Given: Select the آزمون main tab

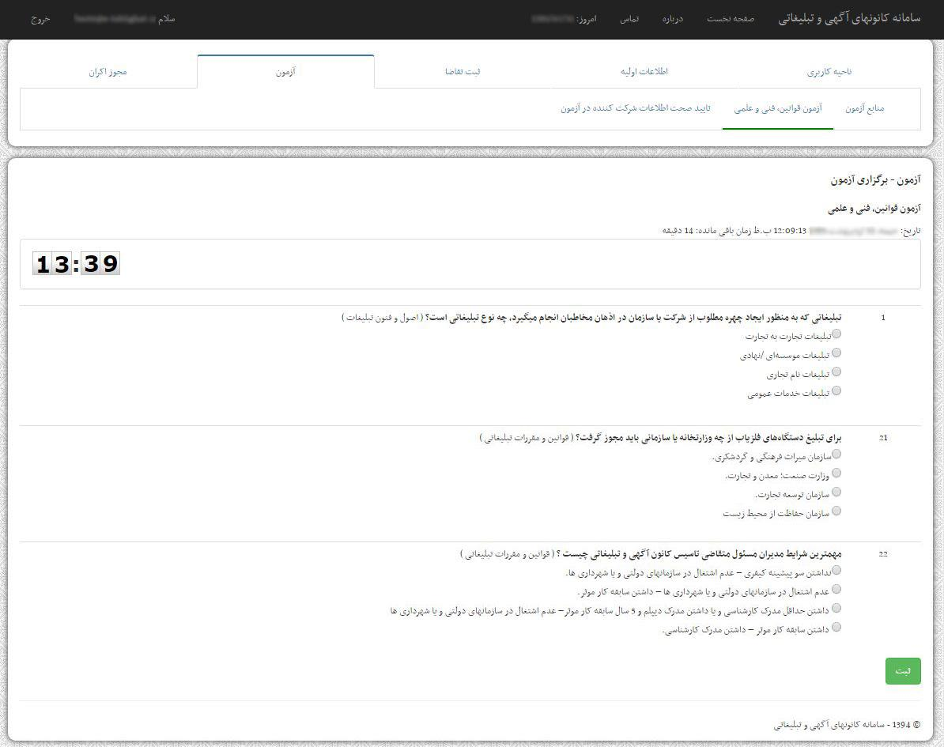Looking at the screenshot, I should click(285, 72).
